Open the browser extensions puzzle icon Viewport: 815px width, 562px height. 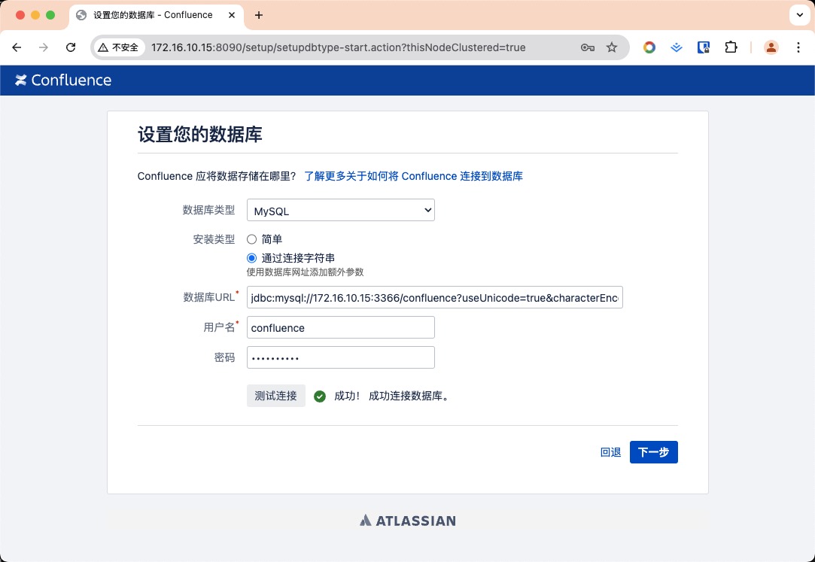coord(731,47)
